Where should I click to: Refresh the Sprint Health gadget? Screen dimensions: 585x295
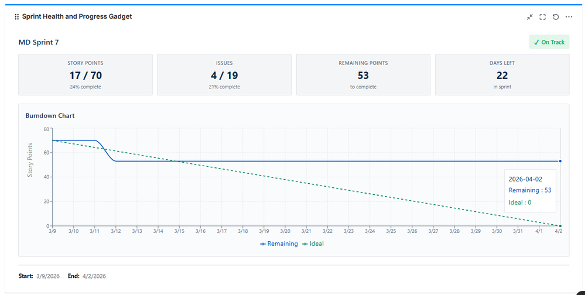556,17
